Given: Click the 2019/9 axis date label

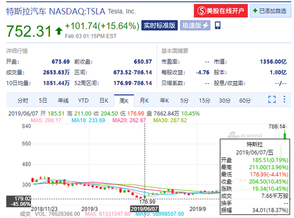Looking at the screenshot, I should click(x=198, y=209).
